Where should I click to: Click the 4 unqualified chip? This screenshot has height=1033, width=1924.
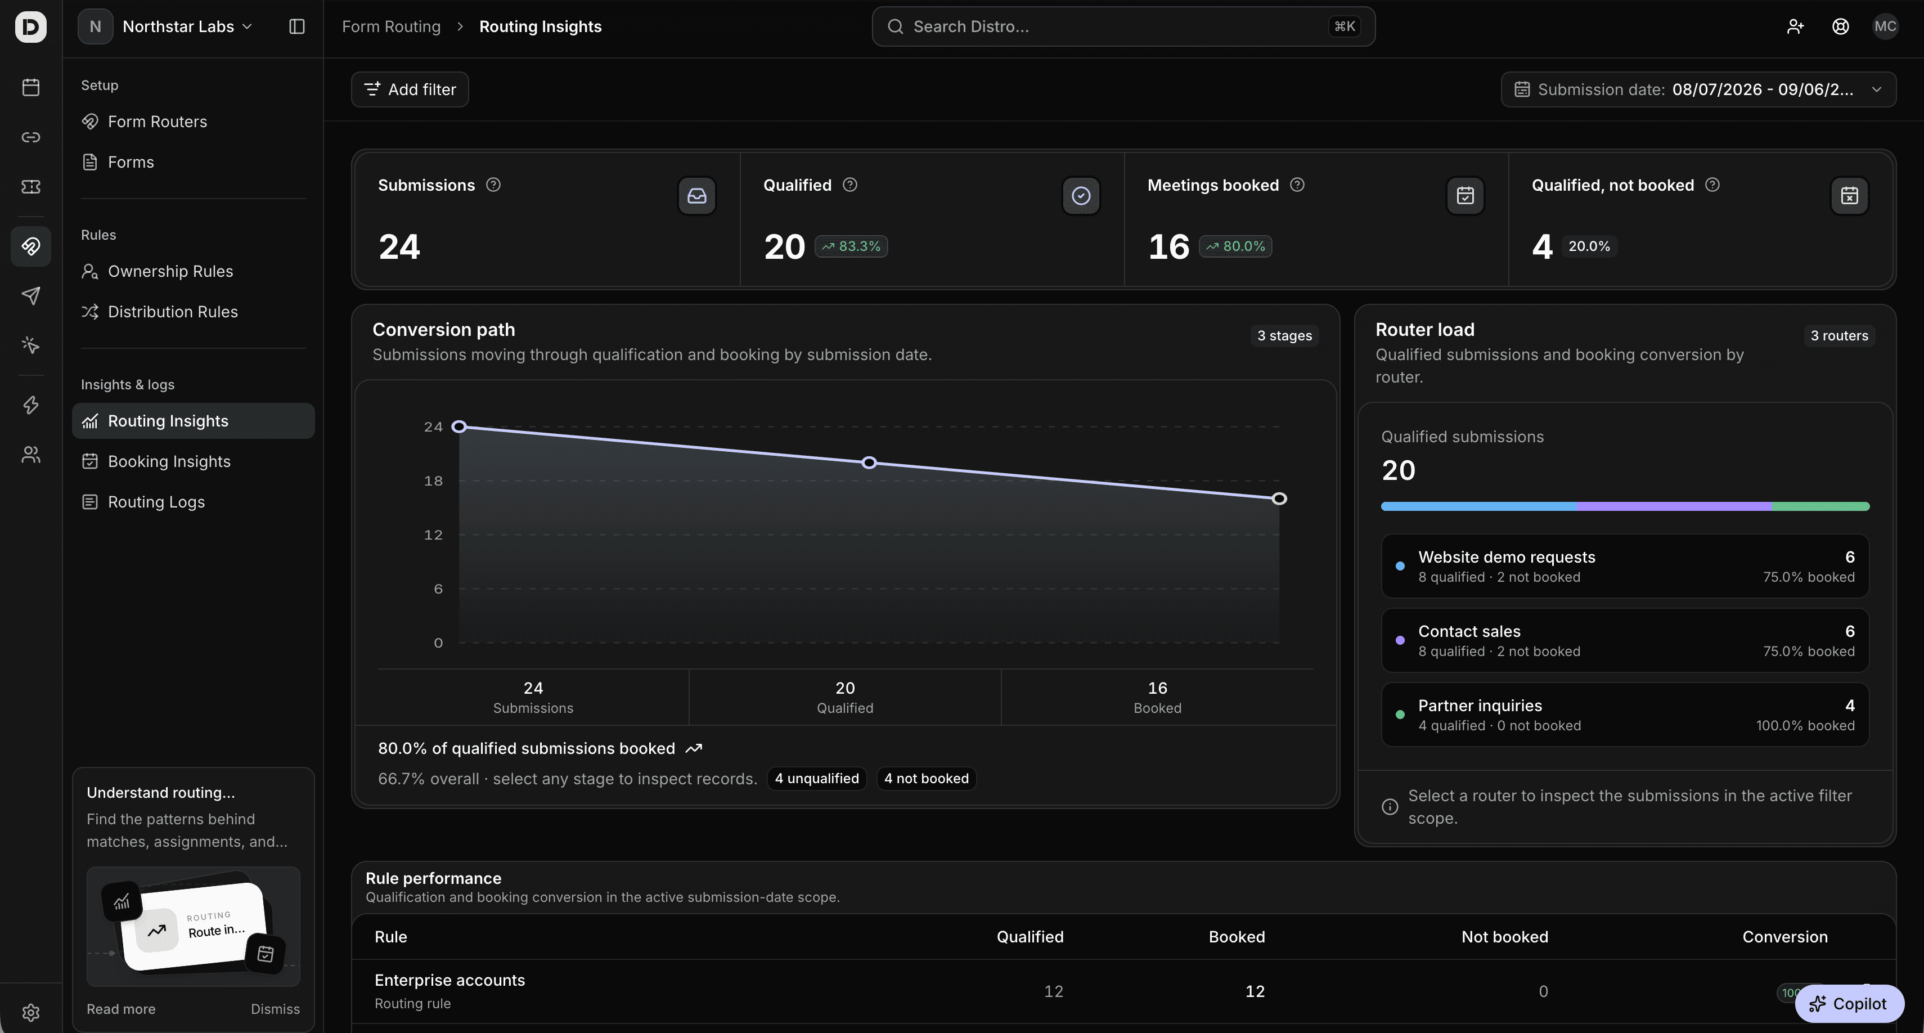tap(816, 778)
